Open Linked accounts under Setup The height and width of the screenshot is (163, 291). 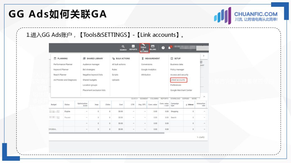178,80
